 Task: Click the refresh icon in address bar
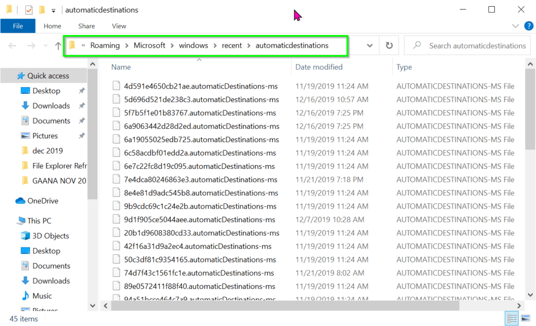point(388,46)
